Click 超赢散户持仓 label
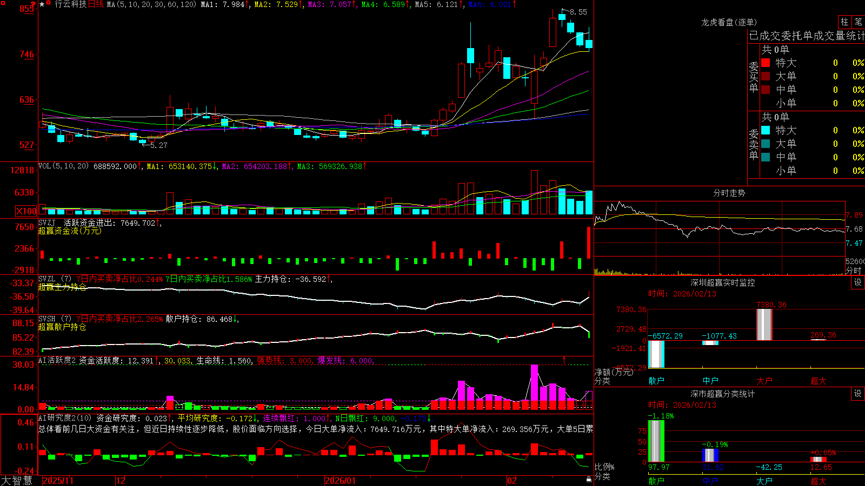Screen dimensions: 865x486 tap(62, 327)
